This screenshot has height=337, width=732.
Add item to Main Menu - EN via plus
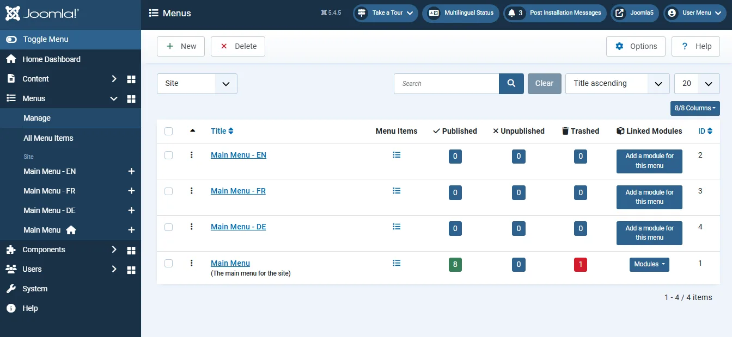click(x=131, y=171)
